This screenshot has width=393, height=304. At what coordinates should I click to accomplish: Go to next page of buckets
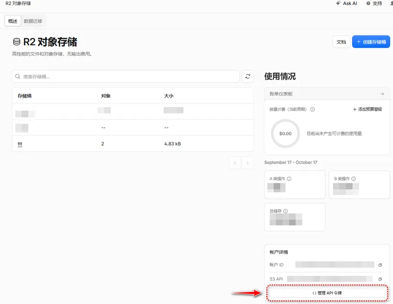click(x=248, y=163)
